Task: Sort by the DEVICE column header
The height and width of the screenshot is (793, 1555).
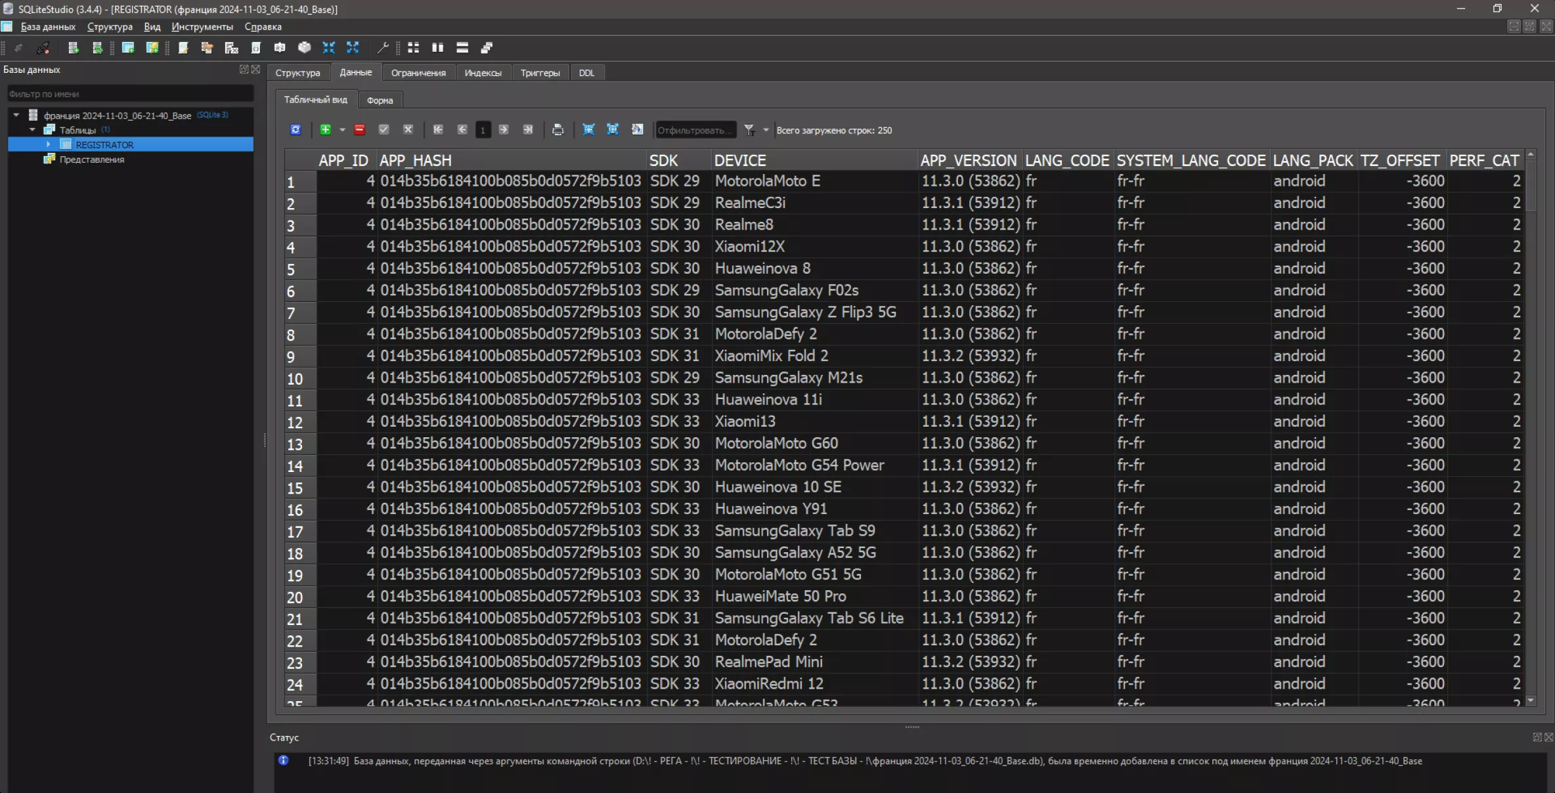Action: pos(814,160)
